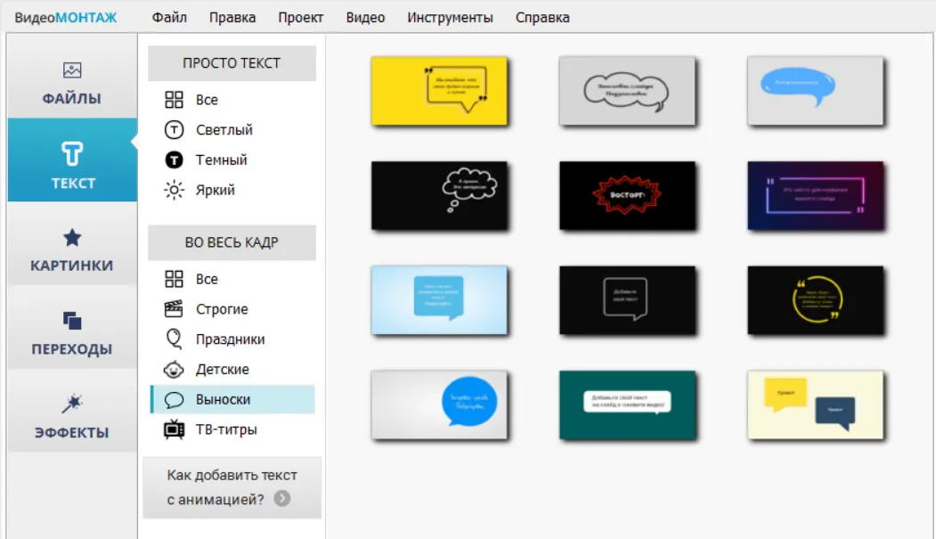Select the Текст sidebar tab
This screenshot has width=936, height=539.
(72, 160)
